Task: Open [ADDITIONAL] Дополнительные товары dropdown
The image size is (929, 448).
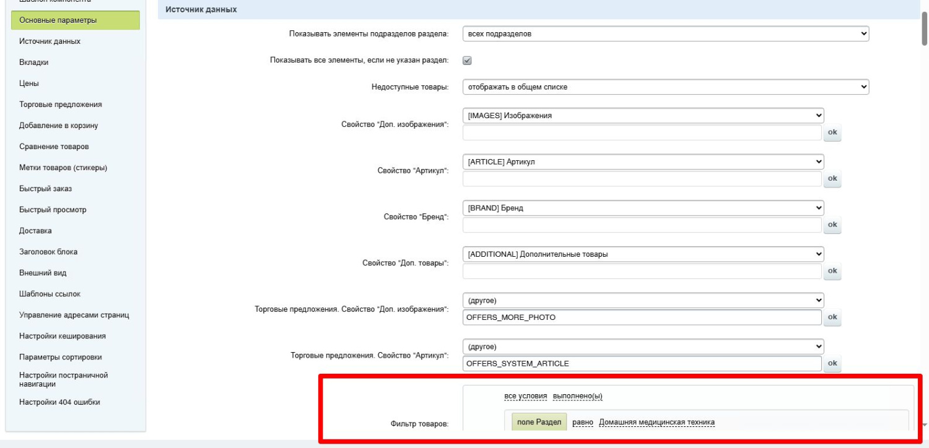Action: pos(643,254)
